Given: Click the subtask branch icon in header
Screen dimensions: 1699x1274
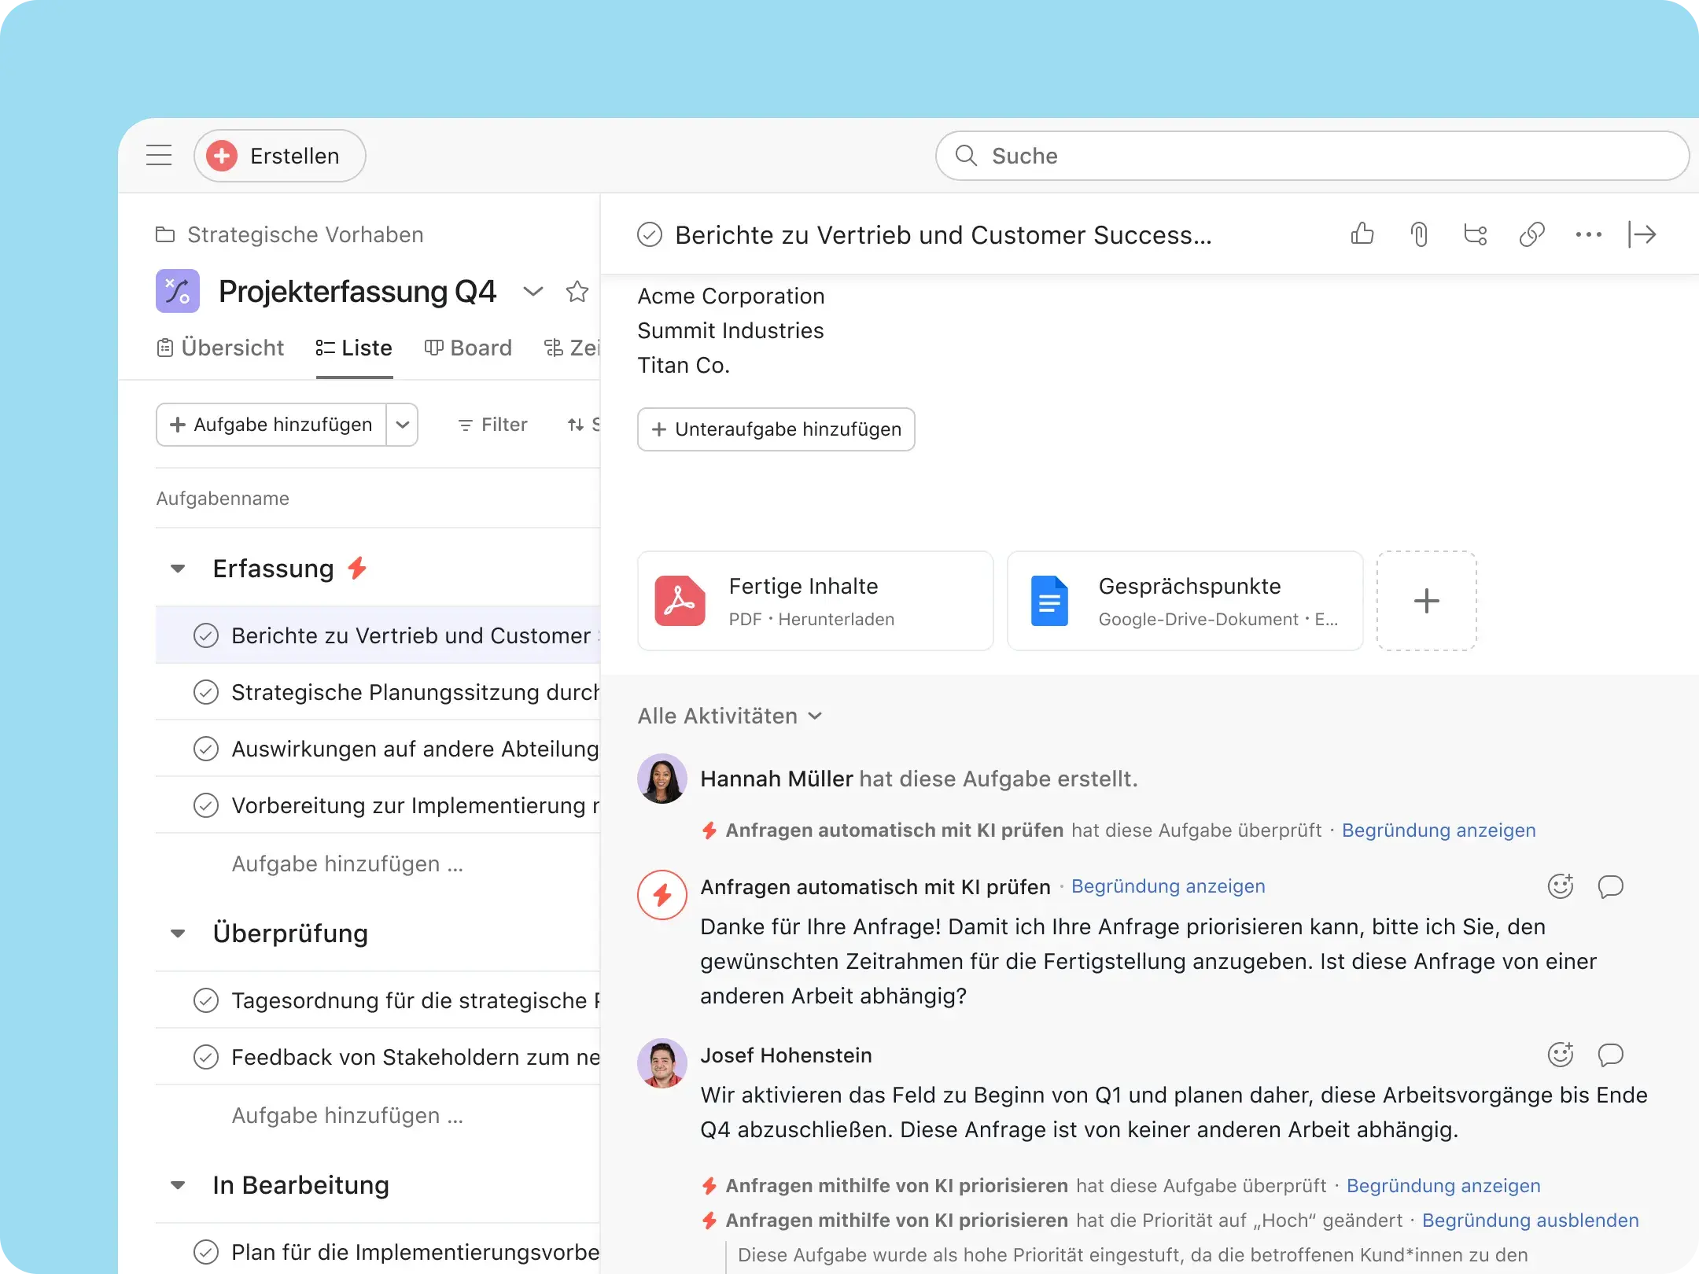Looking at the screenshot, I should [1476, 234].
